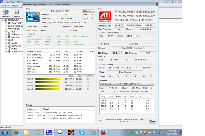This screenshot has width=205, height=136.
Task: Switch to HWiNFO32 taskbar button
Action: pyautogui.click(x=49, y=133)
